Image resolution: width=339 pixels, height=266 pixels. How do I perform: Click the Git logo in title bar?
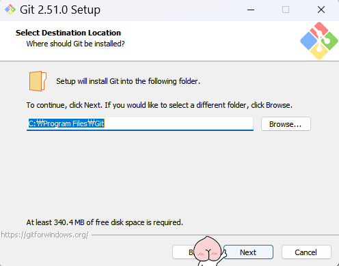tap(10, 10)
